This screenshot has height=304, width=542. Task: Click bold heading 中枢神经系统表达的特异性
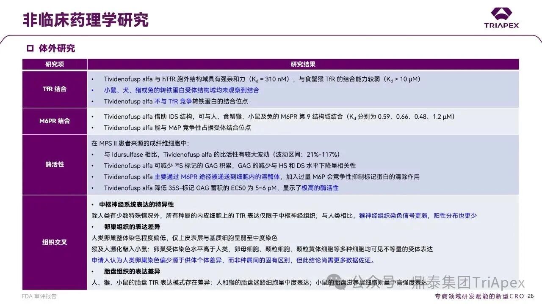[x=136, y=204]
